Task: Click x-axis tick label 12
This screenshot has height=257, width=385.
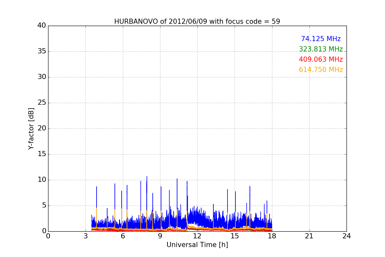Action: tap(197, 236)
